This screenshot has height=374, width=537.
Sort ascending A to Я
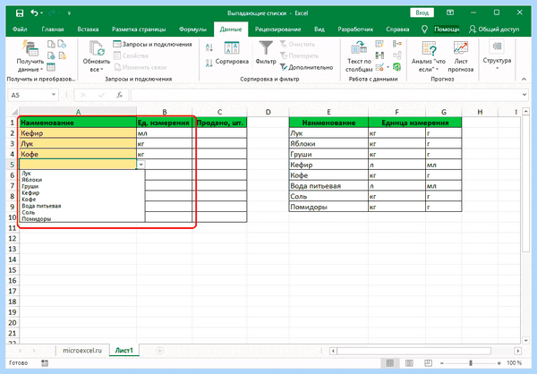(209, 47)
